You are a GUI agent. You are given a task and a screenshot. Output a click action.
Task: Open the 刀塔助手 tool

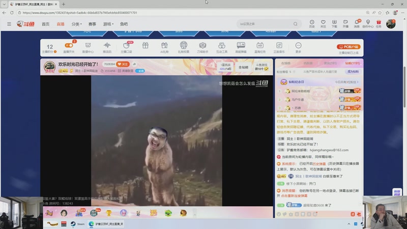tap(202, 47)
